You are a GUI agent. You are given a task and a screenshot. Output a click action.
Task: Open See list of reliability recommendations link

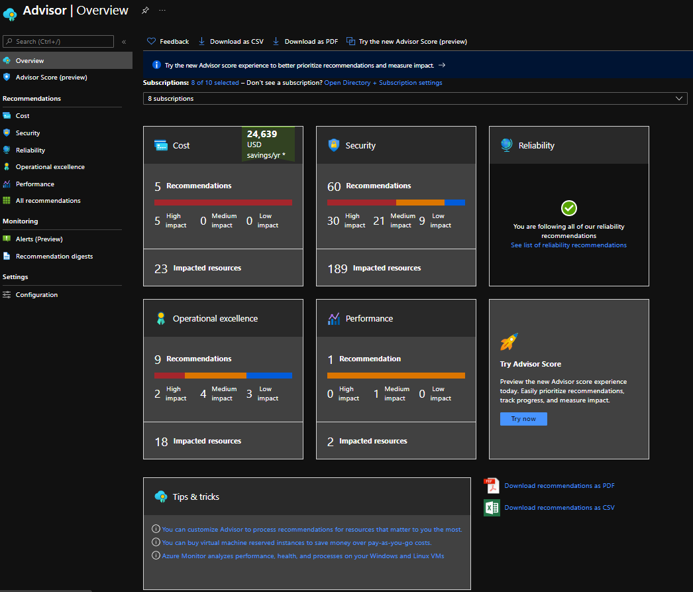pyautogui.click(x=569, y=245)
